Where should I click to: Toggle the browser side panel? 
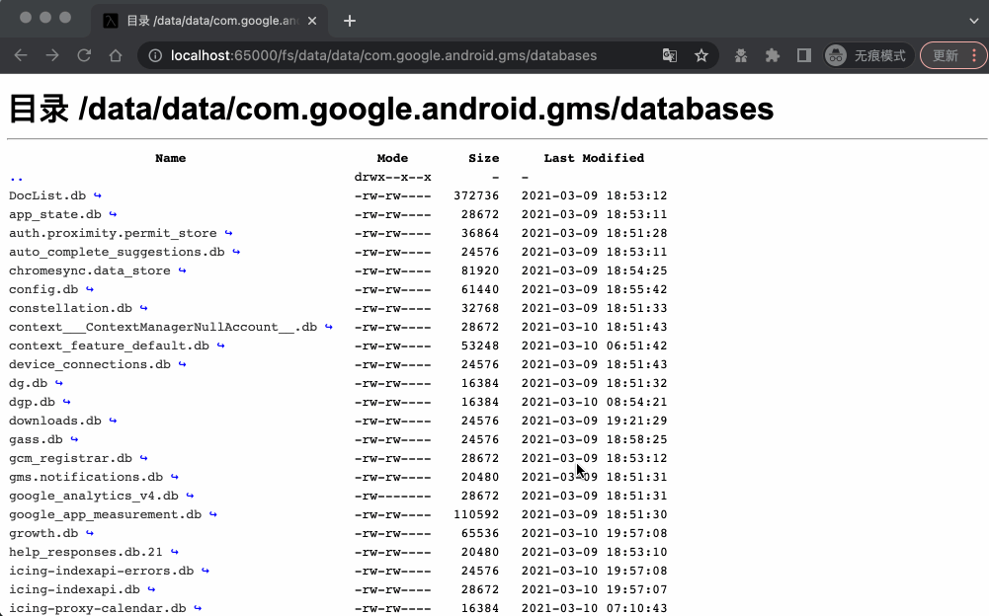(803, 55)
